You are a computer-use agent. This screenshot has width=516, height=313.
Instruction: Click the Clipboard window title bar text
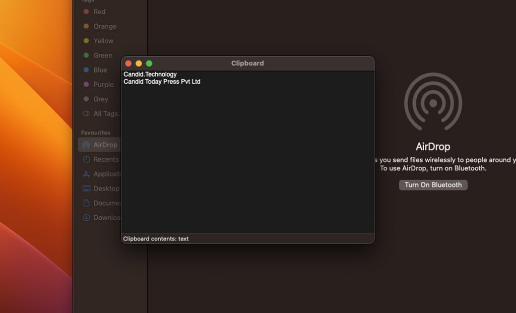click(247, 63)
